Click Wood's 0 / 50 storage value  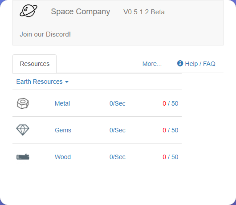[x=171, y=157]
